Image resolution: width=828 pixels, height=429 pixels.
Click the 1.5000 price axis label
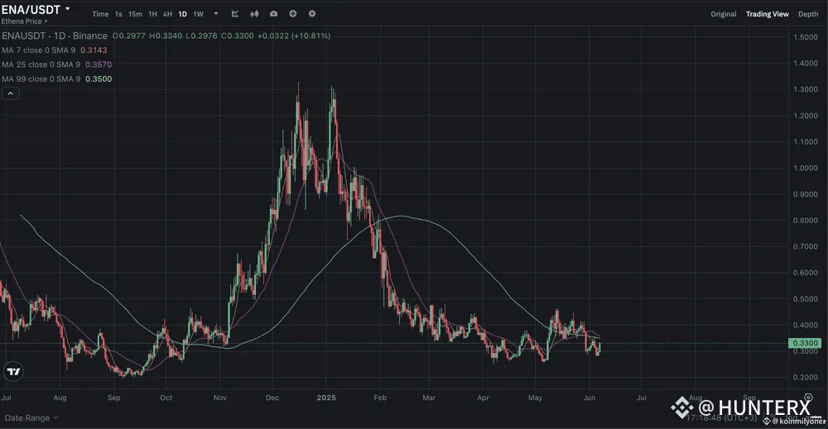806,37
